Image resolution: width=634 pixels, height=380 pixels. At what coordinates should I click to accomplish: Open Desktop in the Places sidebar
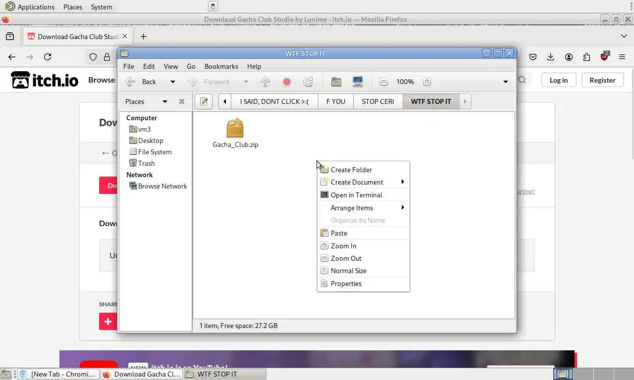[146, 141]
